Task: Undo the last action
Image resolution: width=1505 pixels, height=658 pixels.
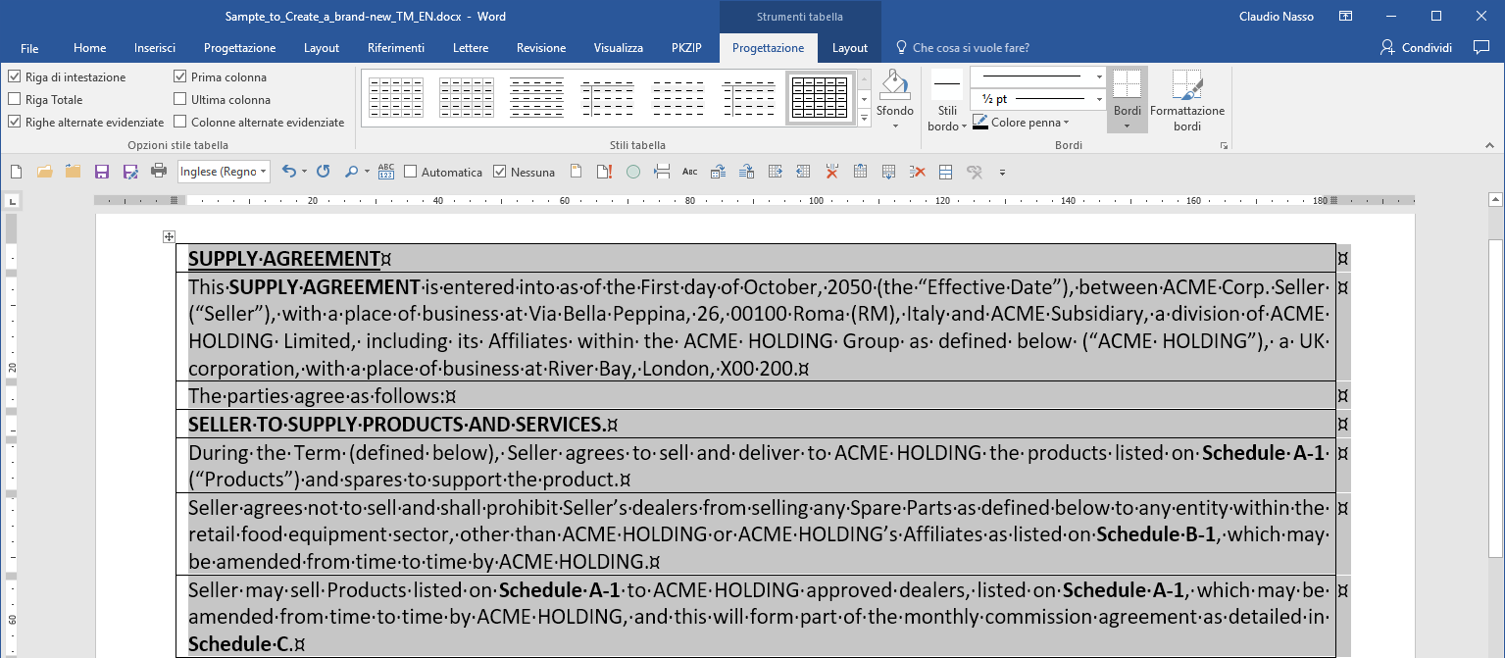Action: click(288, 172)
